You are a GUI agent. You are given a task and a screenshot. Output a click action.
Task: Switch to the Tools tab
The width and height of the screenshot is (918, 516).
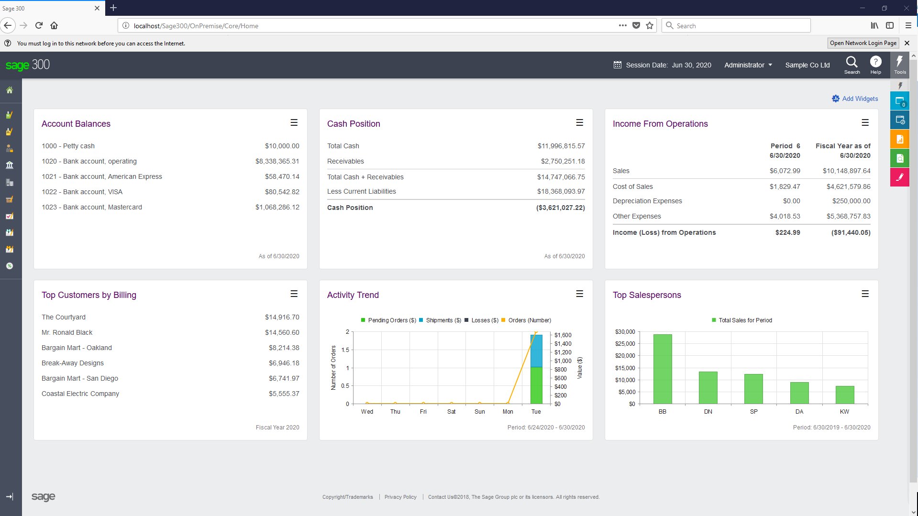(900, 65)
